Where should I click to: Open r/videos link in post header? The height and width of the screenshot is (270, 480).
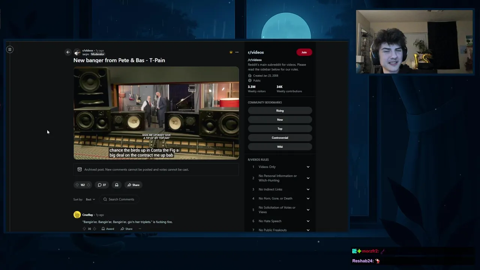(x=87, y=50)
